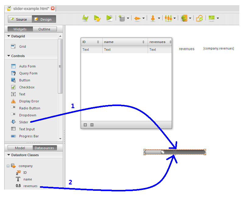Click the add datasource database icon
246x199 pixels.
(x=122, y=19)
